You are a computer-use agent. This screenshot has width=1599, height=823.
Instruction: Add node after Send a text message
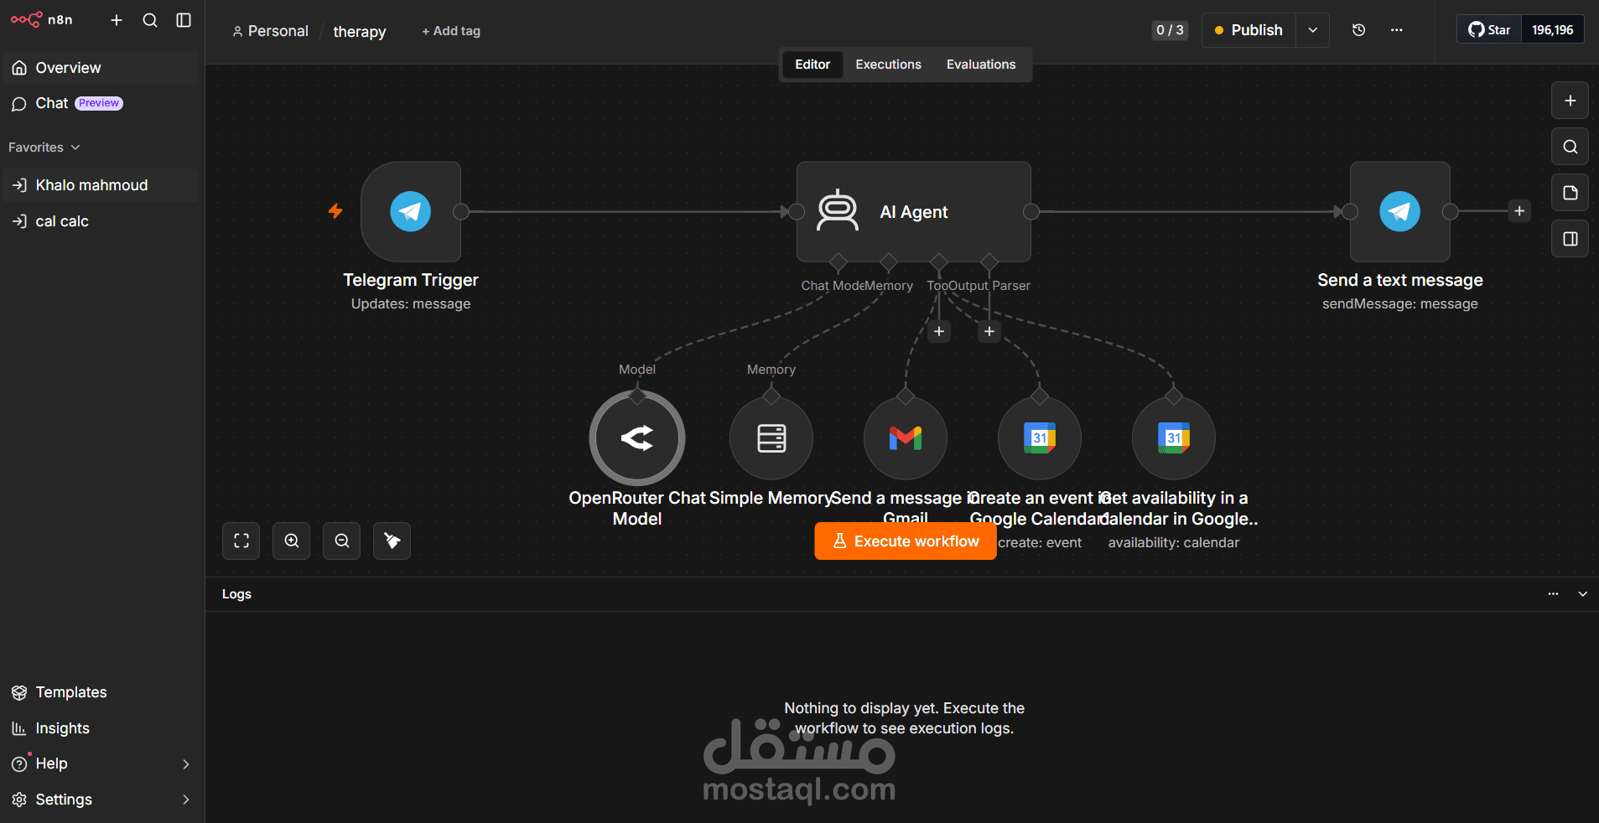click(1519, 211)
